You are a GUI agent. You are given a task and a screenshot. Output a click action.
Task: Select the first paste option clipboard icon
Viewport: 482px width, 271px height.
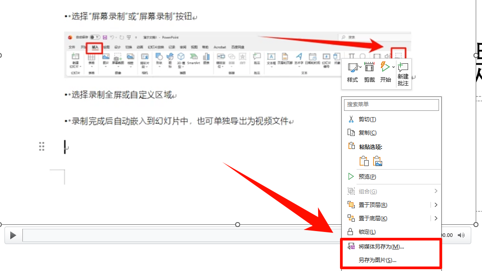click(x=364, y=161)
